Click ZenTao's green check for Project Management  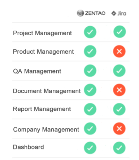coord(90,32)
